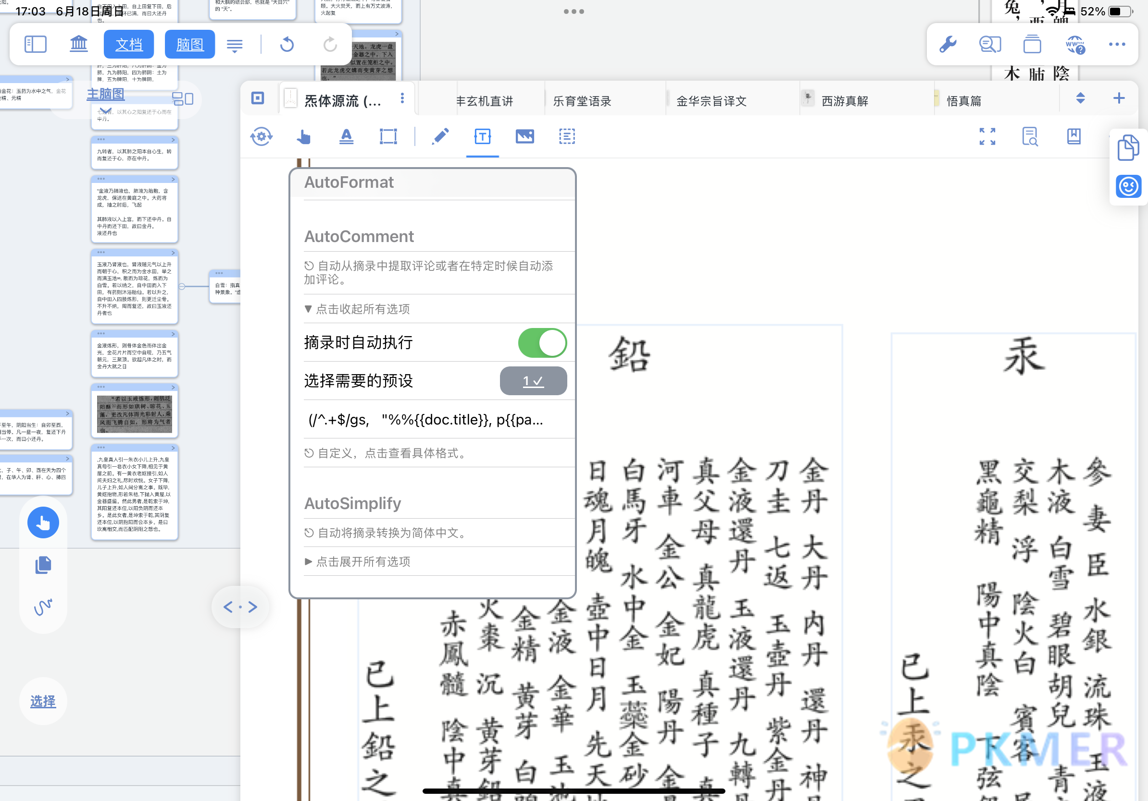
Task: Click the tab list up-down arrows
Action: pos(1080,98)
